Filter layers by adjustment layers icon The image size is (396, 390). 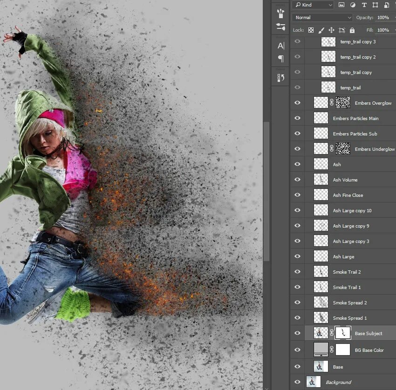[x=353, y=5]
